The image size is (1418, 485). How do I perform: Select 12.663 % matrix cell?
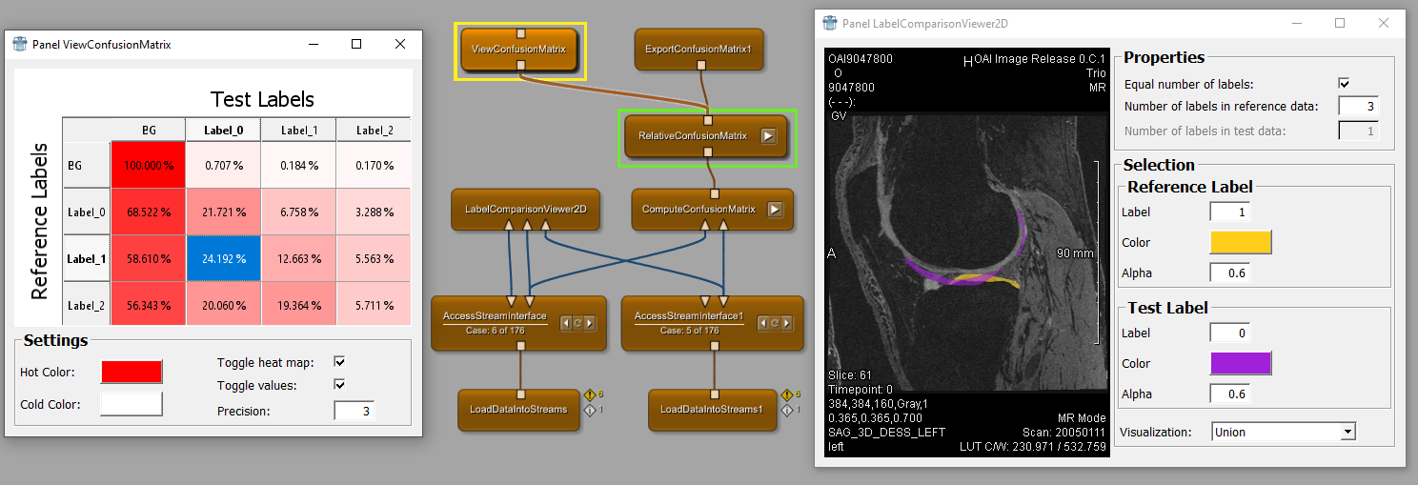coord(298,258)
